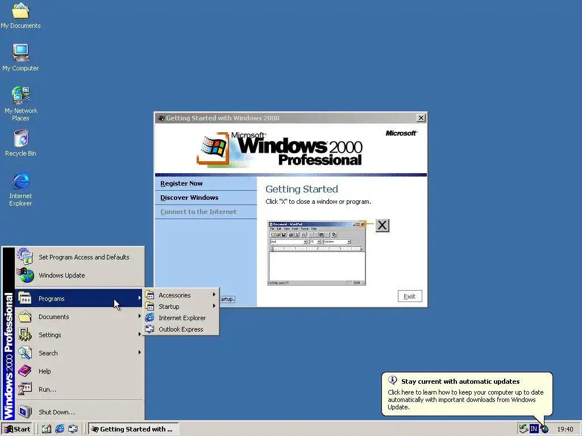Screen dimensions: 582x436
Task: Expand the Documents submenu arrow
Action: click(x=140, y=316)
